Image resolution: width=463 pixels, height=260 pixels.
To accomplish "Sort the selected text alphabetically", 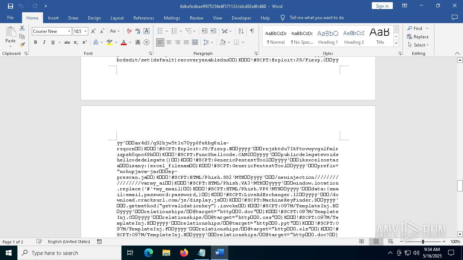I will coord(241,31).
